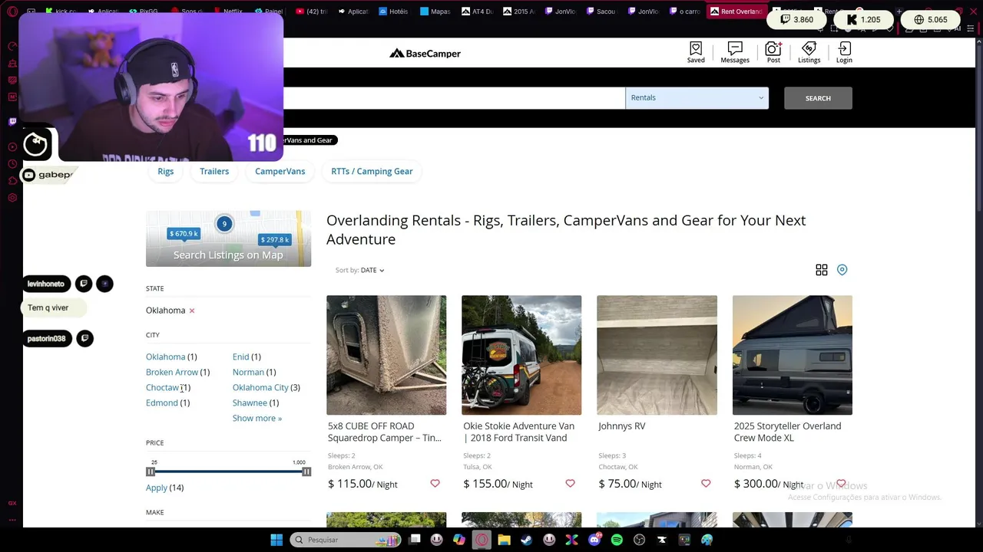Select the RTTs / Camping Gear tab
The width and height of the screenshot is (983, 552).
click(372, 171)
